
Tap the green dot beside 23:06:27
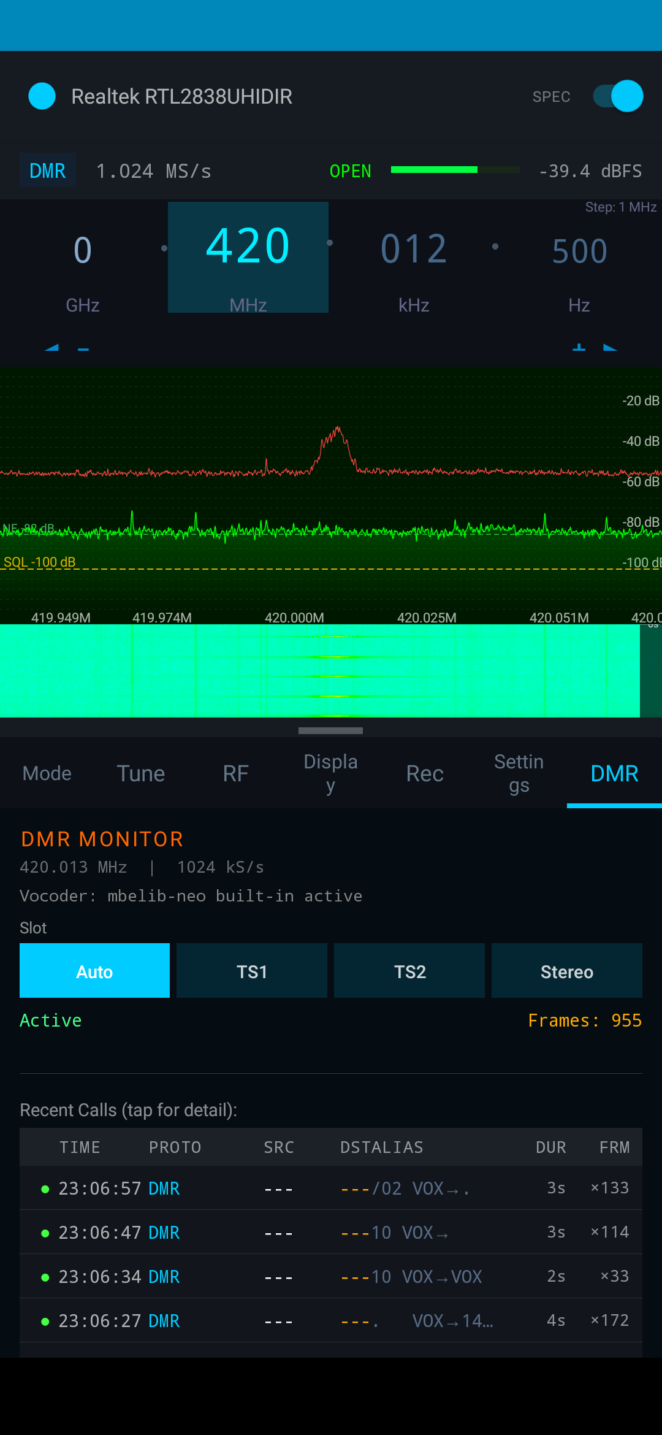pos(45,1322)
